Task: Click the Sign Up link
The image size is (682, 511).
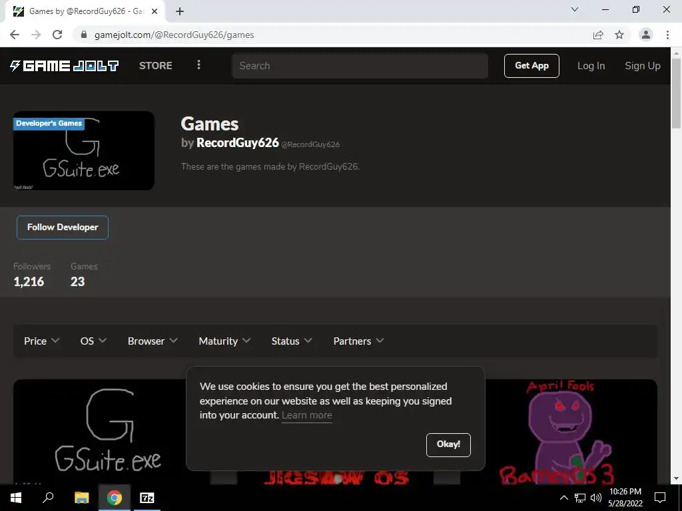Action: click(643, 66)
